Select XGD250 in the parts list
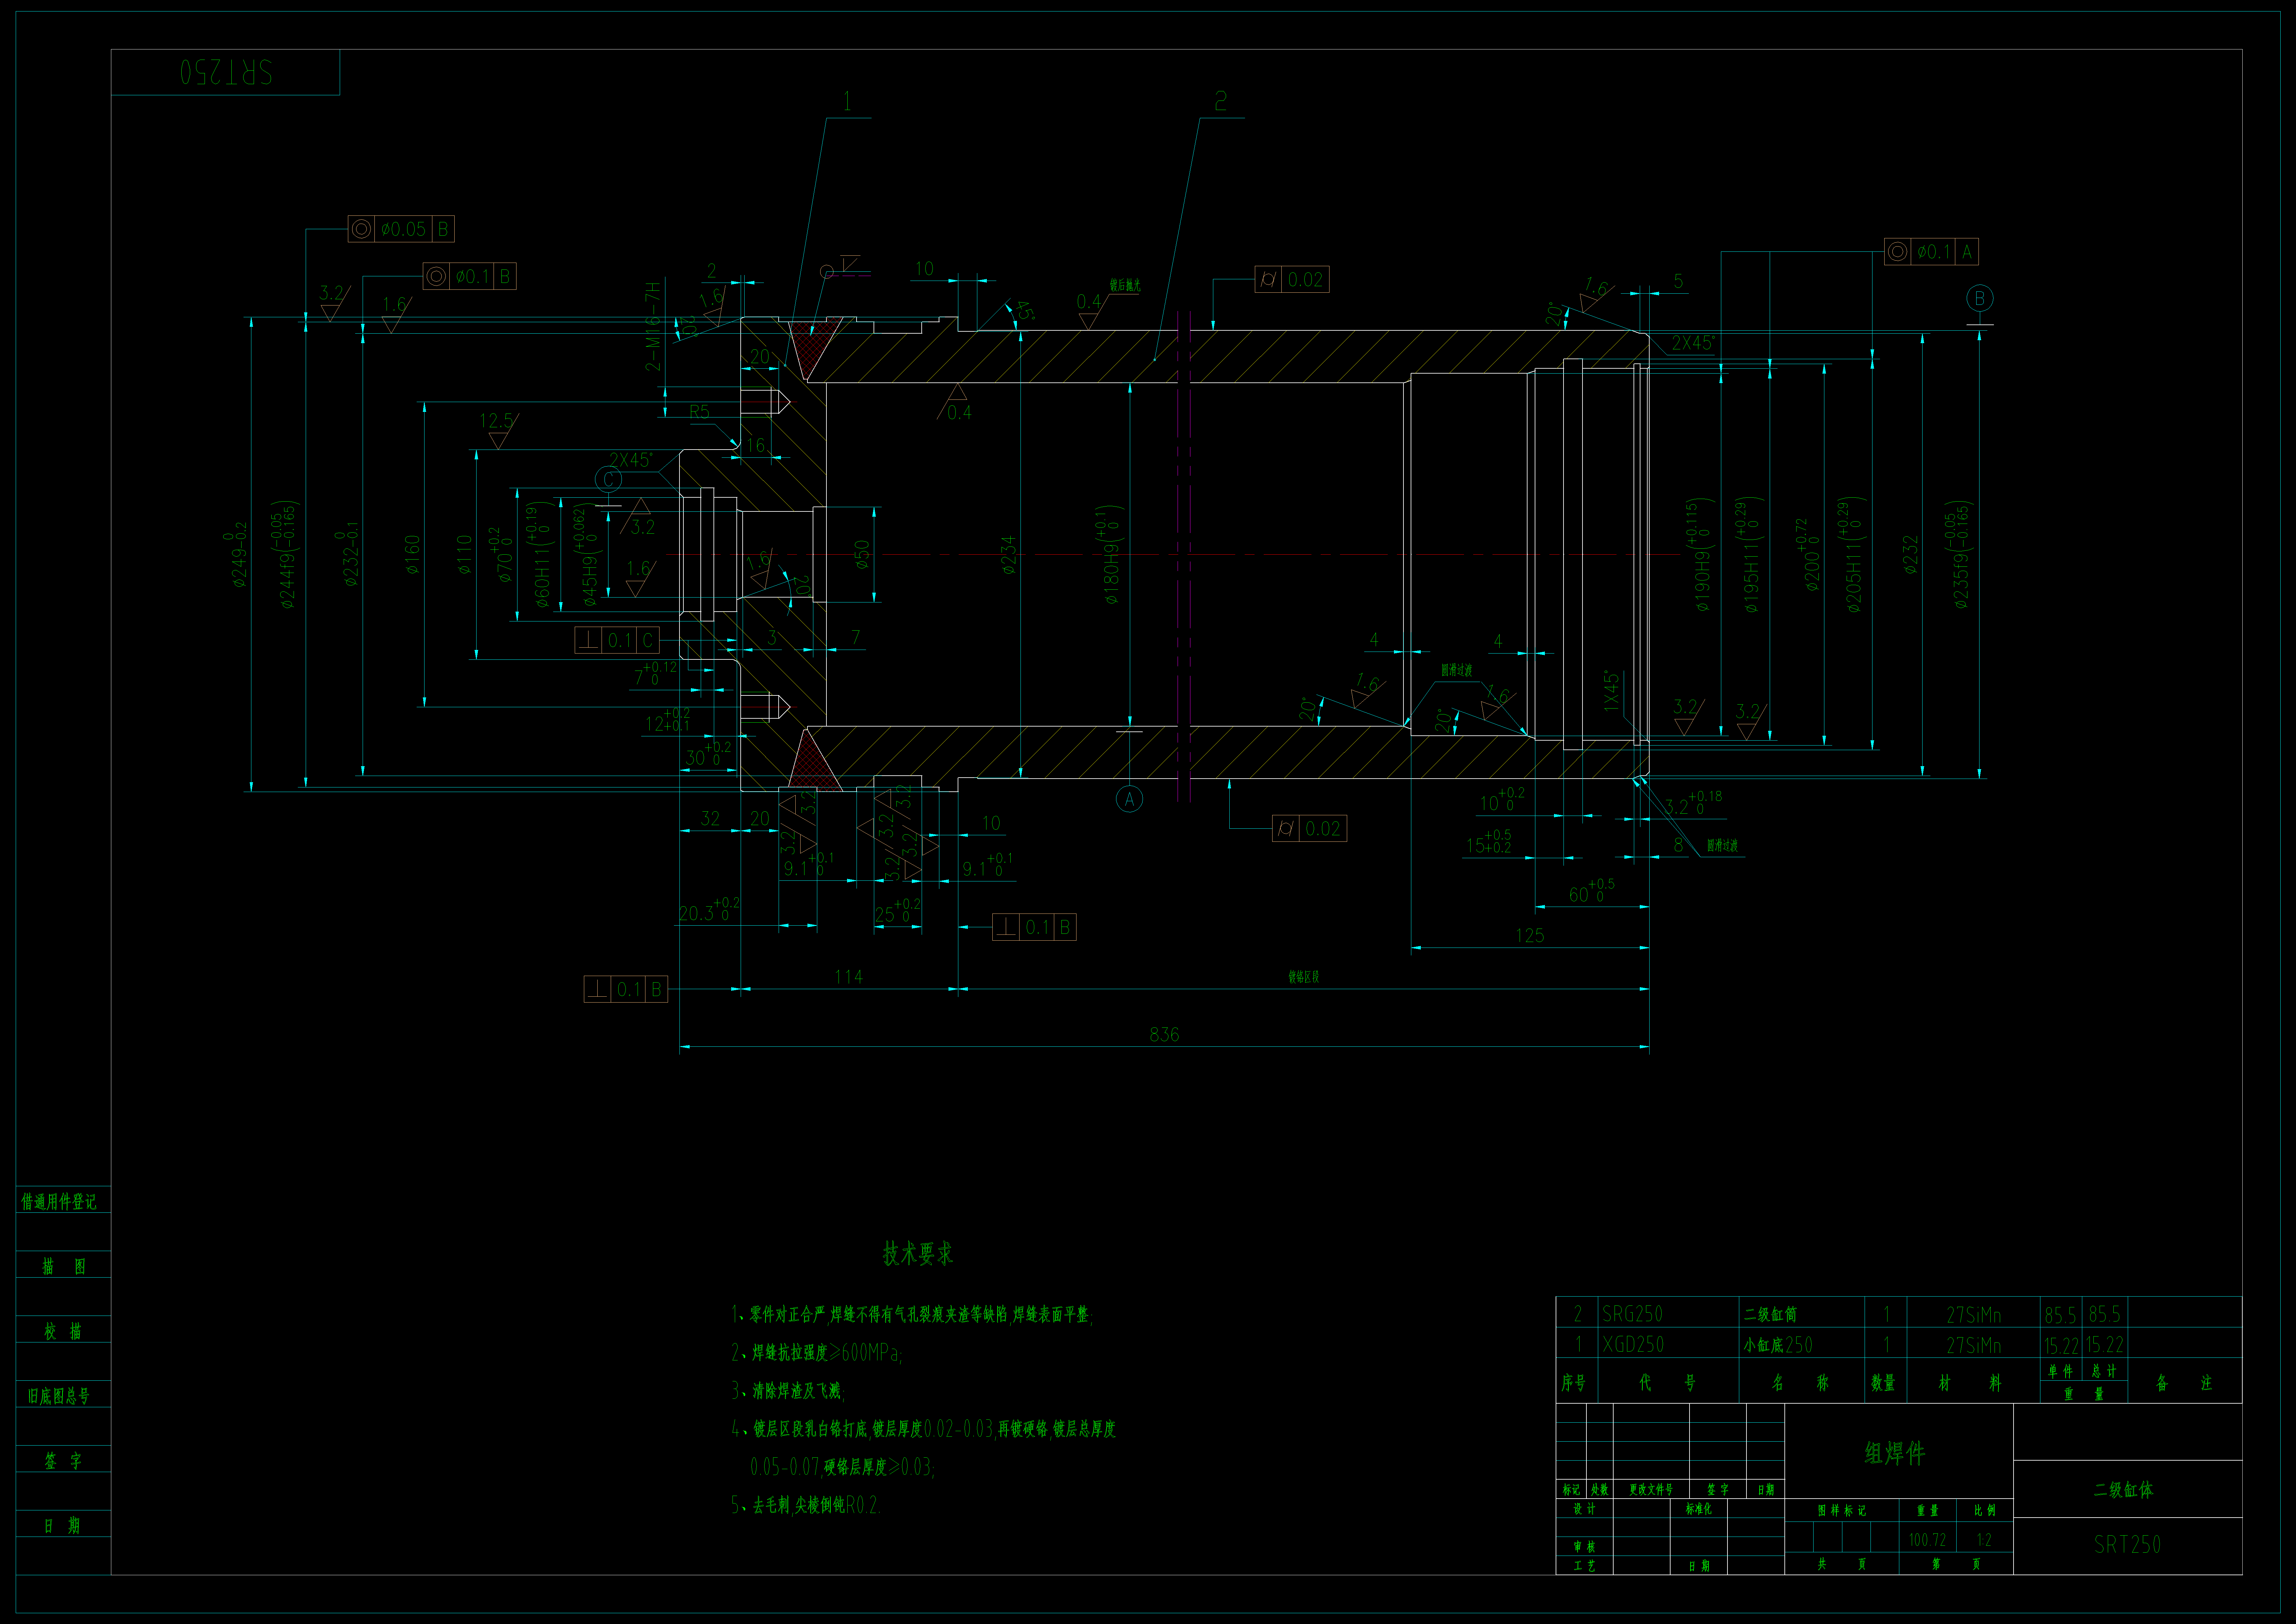The width and height of the screenshot is (2296, 1624). (1633, 1345)
